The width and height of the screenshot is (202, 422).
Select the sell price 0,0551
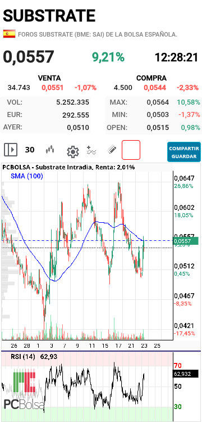coord(52,87)
